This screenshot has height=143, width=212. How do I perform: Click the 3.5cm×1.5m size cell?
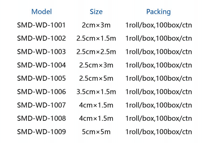(96, 92)
